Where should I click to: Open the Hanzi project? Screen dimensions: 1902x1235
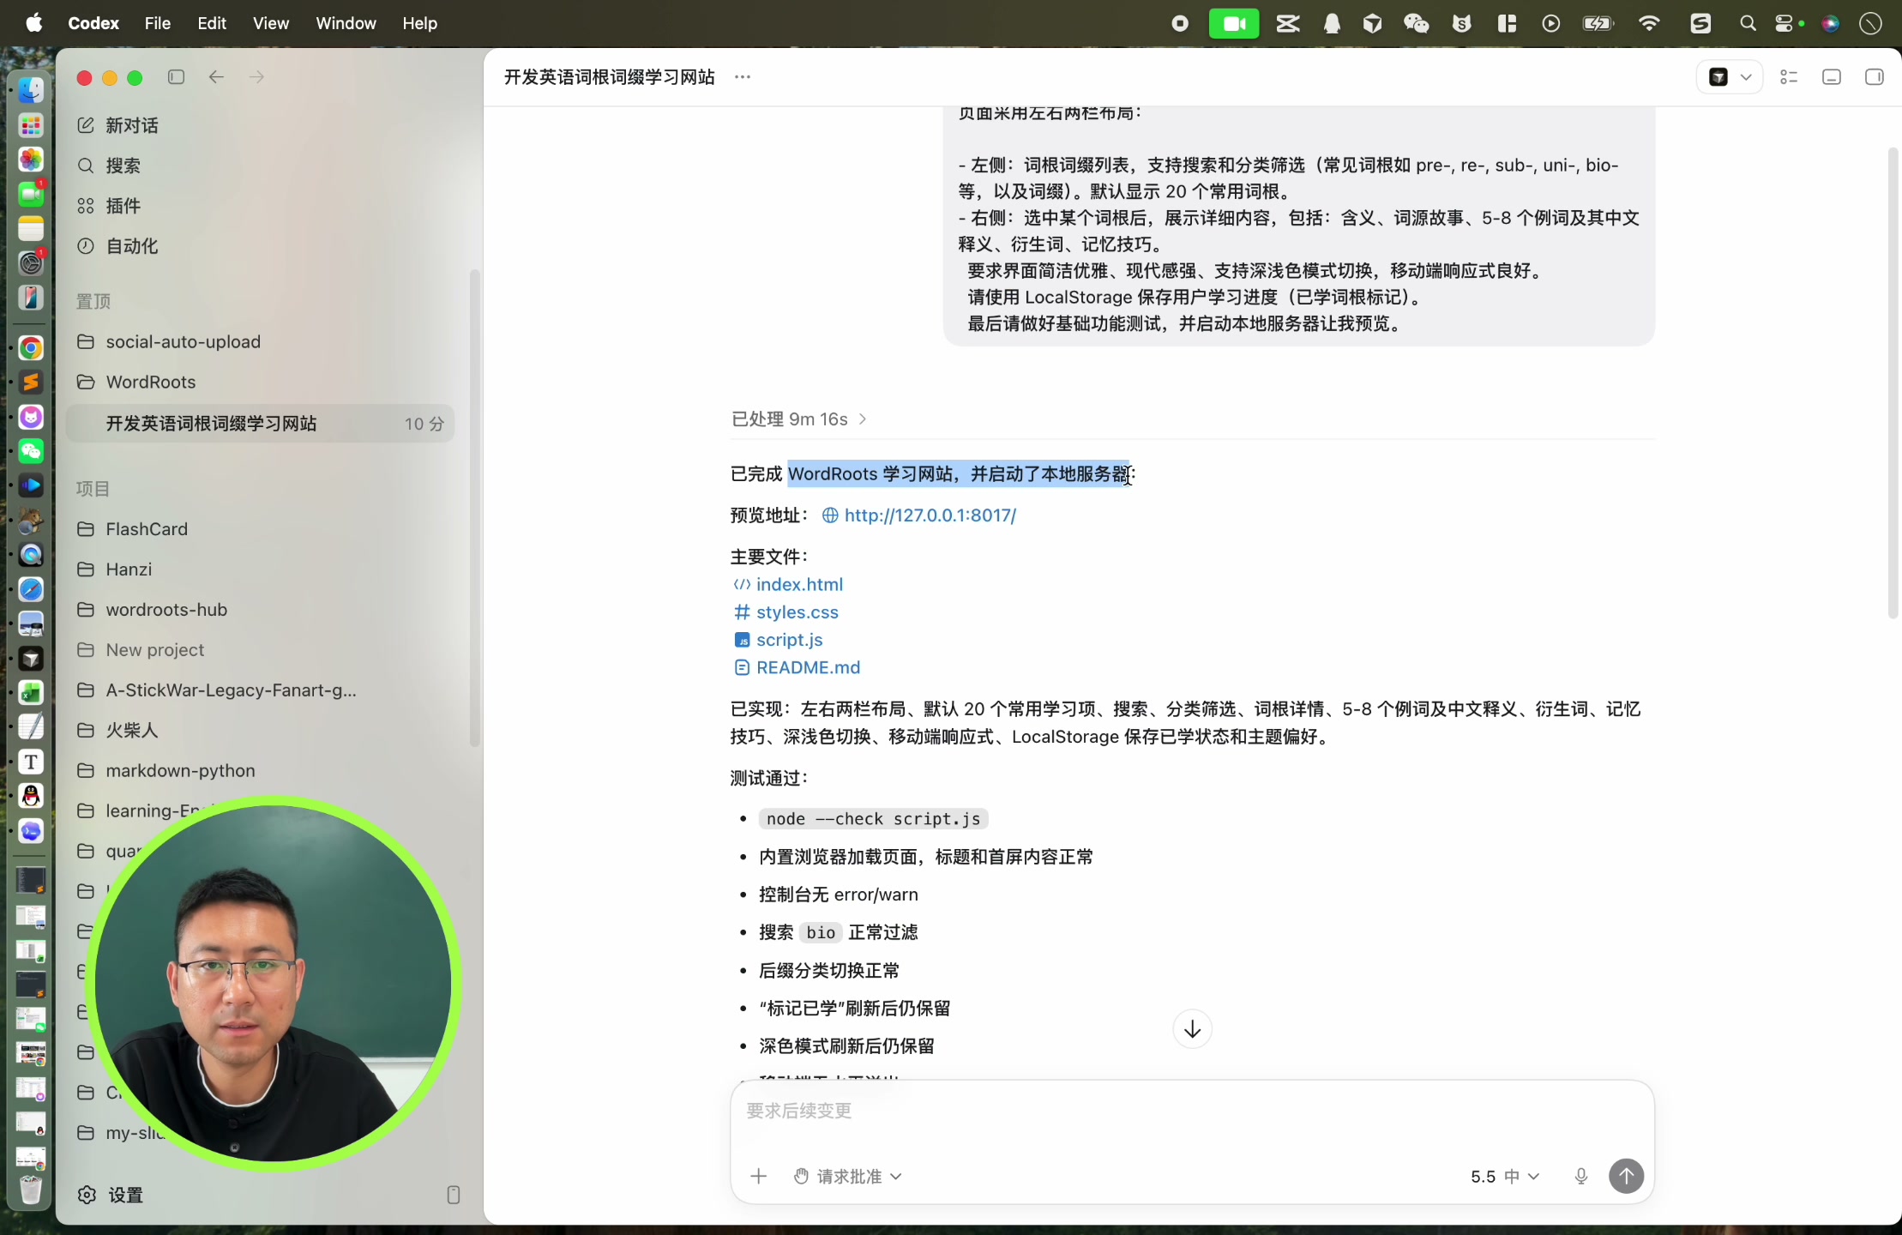pyautogui.click(x=260, y=569)
